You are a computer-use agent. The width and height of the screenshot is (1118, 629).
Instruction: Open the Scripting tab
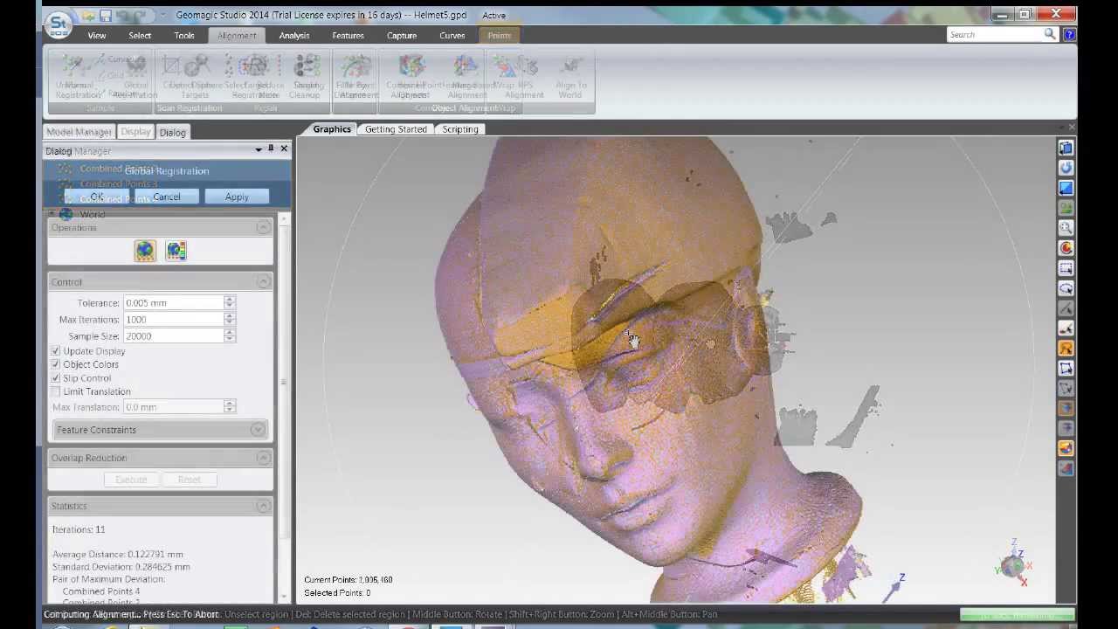(460, 129)
